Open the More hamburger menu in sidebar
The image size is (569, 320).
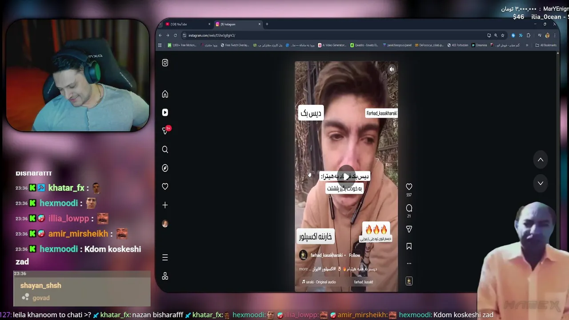(165, 257)
